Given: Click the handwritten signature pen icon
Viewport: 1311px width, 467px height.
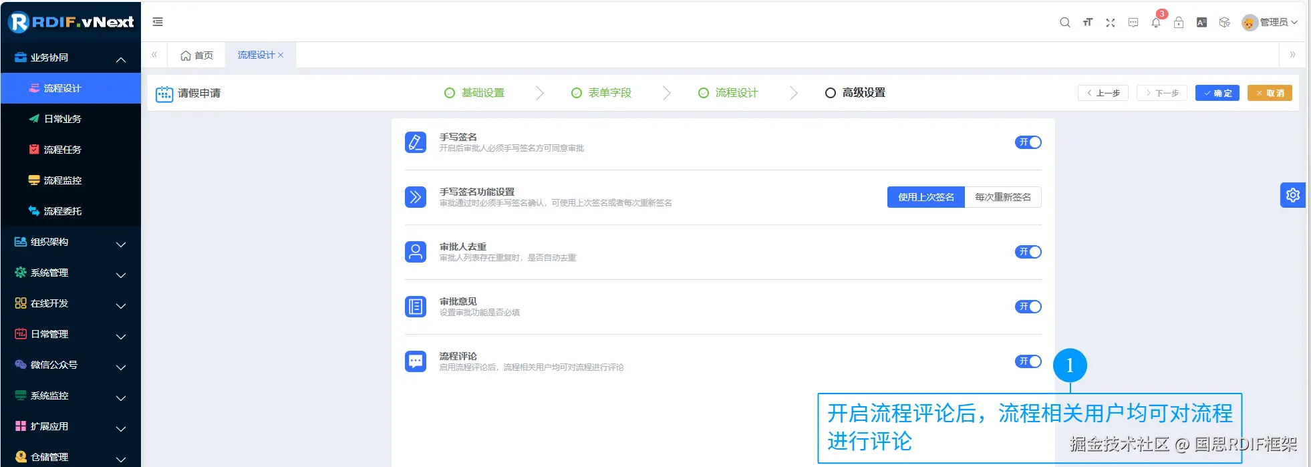Looking at the screenshot, I should pos(416,142).
